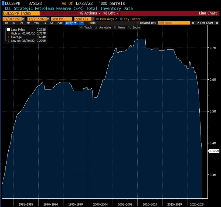
Task: Click the white Last Price legend swatch
Action: 9,29
